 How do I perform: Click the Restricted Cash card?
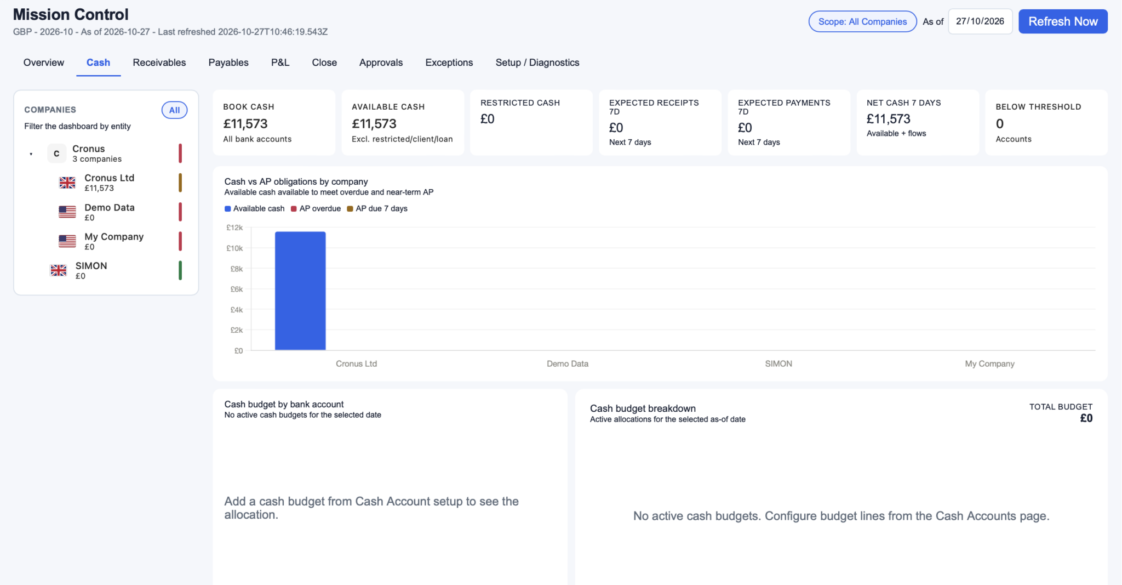pos(531,123)
